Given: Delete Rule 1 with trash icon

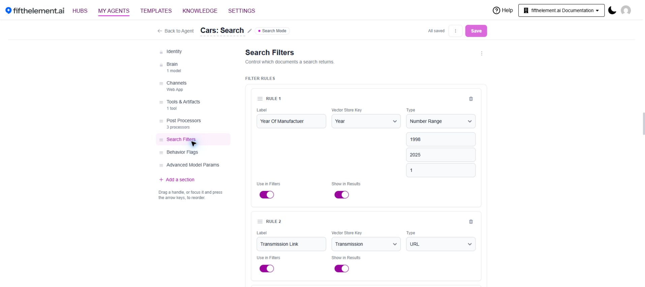Looking at the screenshot, I should point(471,99).
